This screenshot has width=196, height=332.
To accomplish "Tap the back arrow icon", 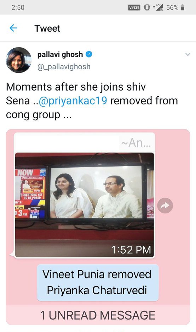I will coord(13,28).
